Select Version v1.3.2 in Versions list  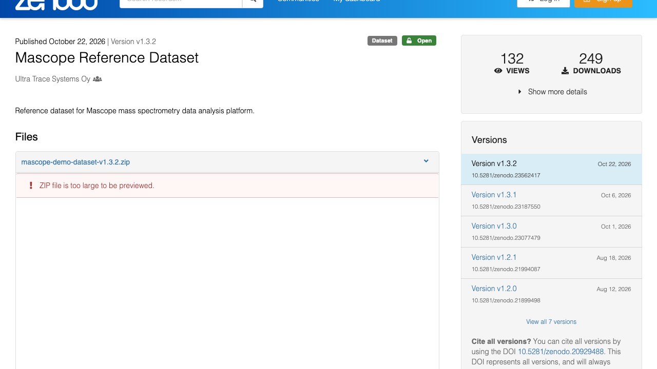[x=551, y=169]
